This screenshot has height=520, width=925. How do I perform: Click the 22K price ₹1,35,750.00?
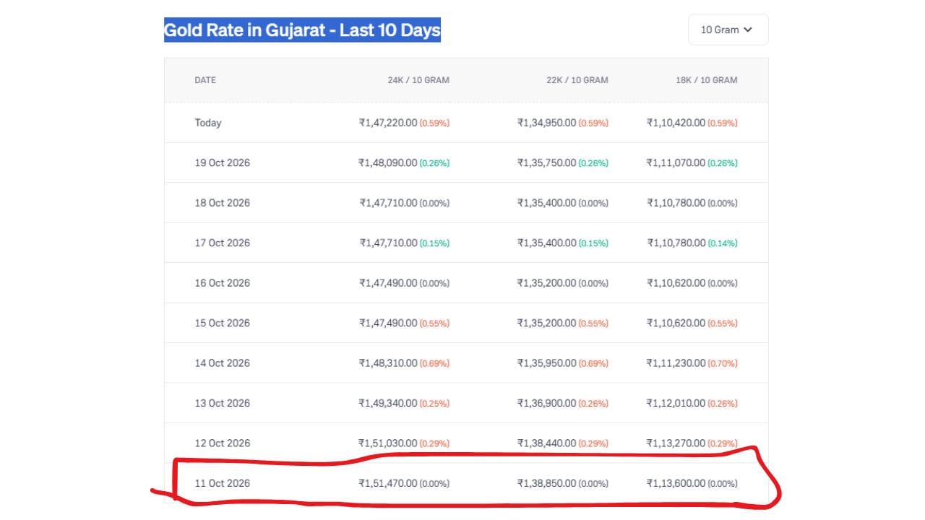546,162
